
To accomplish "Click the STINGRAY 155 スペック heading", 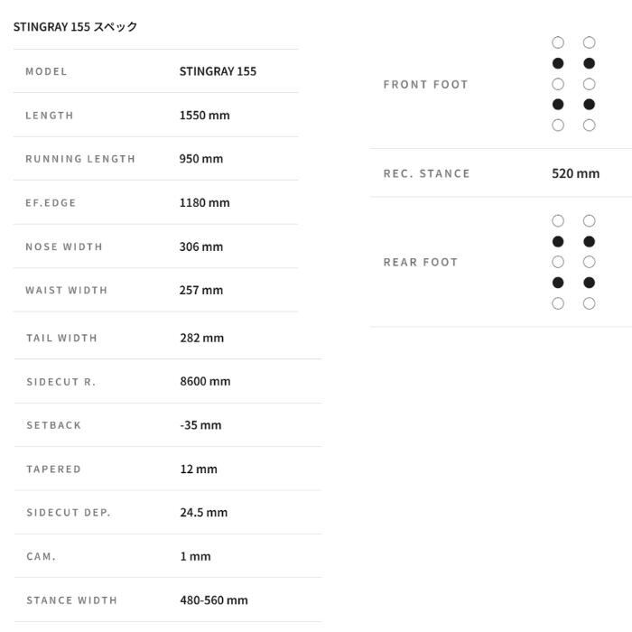I will [x=75, y=27].
